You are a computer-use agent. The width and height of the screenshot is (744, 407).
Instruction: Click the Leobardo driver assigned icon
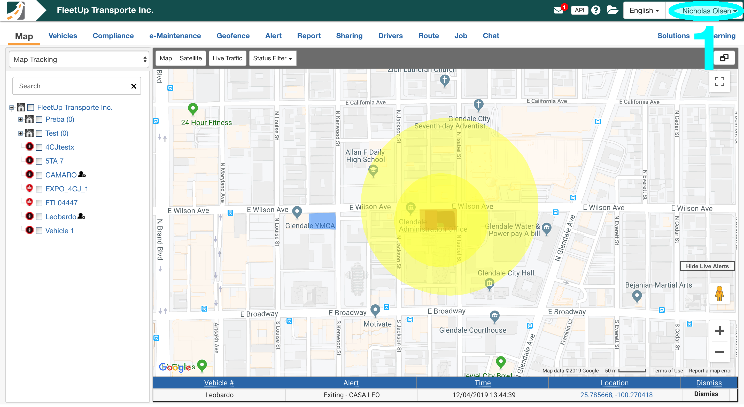click(x=81, y=216)
